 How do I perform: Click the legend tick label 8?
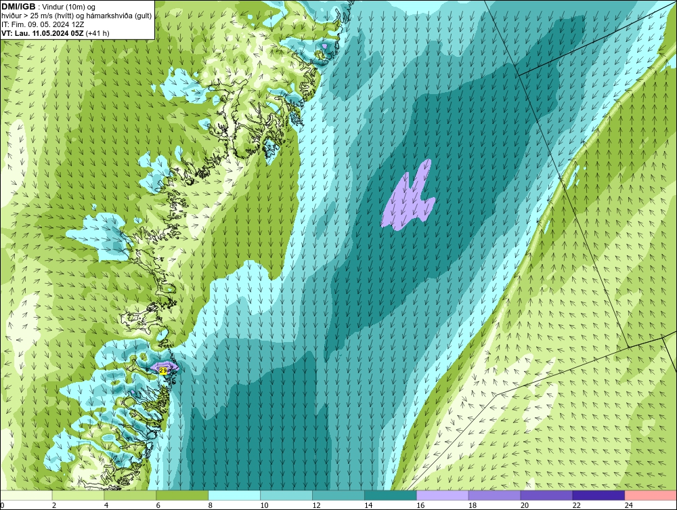211,505
